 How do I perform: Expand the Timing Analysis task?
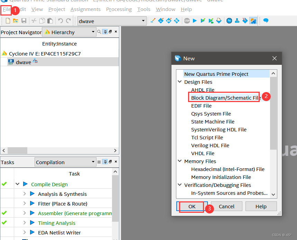pyautogui.click(x=25, y=222)
